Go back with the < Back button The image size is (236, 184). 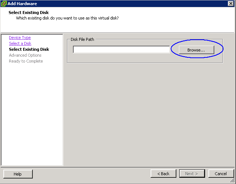point(163,174)
